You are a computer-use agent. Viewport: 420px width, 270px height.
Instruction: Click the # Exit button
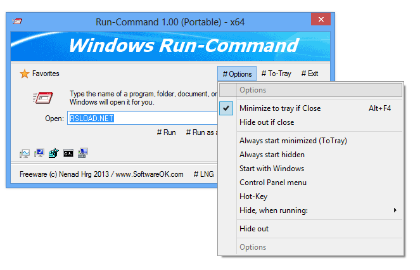(x=310, y=74)
